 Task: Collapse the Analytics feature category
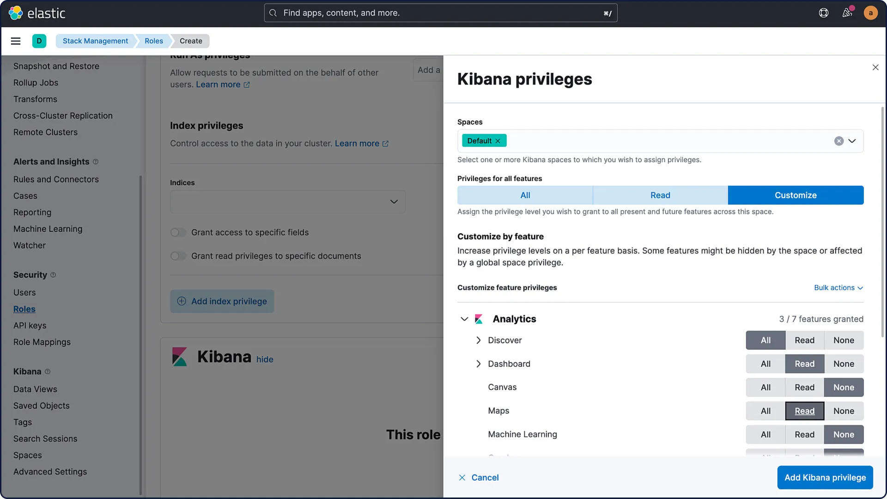point(464,319)
